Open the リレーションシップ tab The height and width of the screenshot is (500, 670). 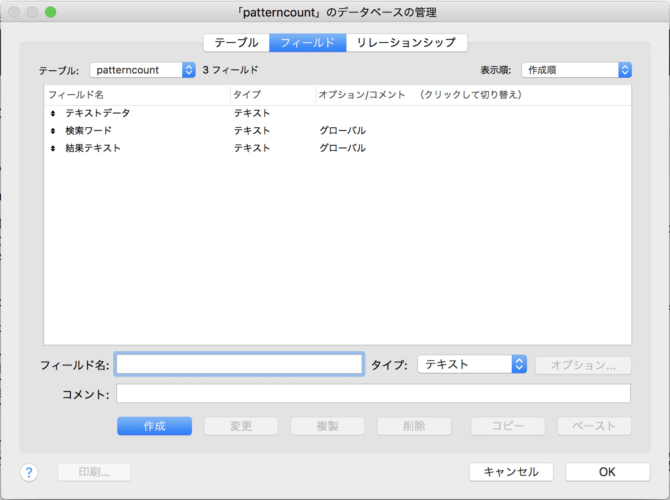point(407,43)
